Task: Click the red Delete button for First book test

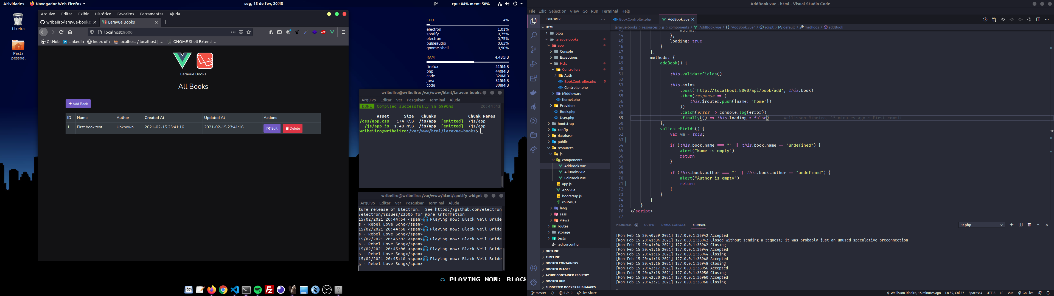Action: click(x=293, y=128)
